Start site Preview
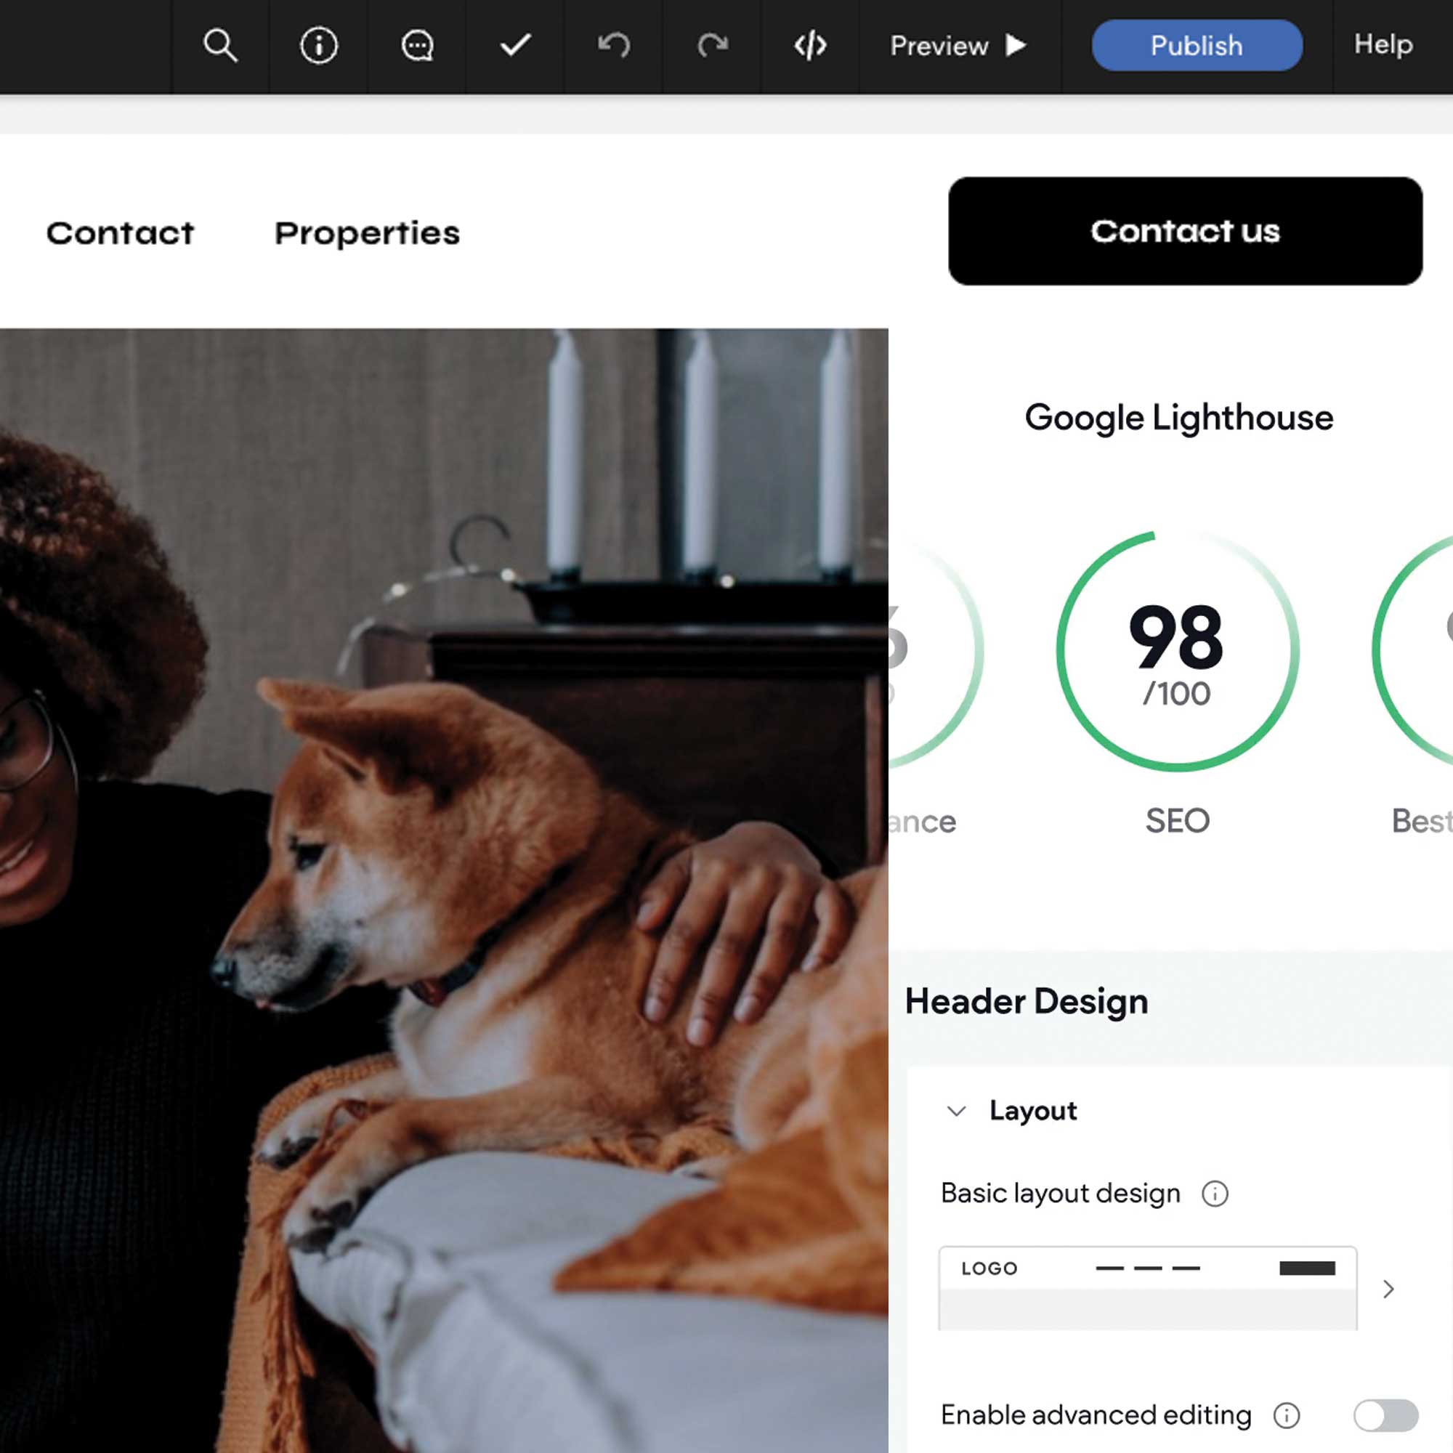Screen dimensions: 1453x1453 coord(958,46)
